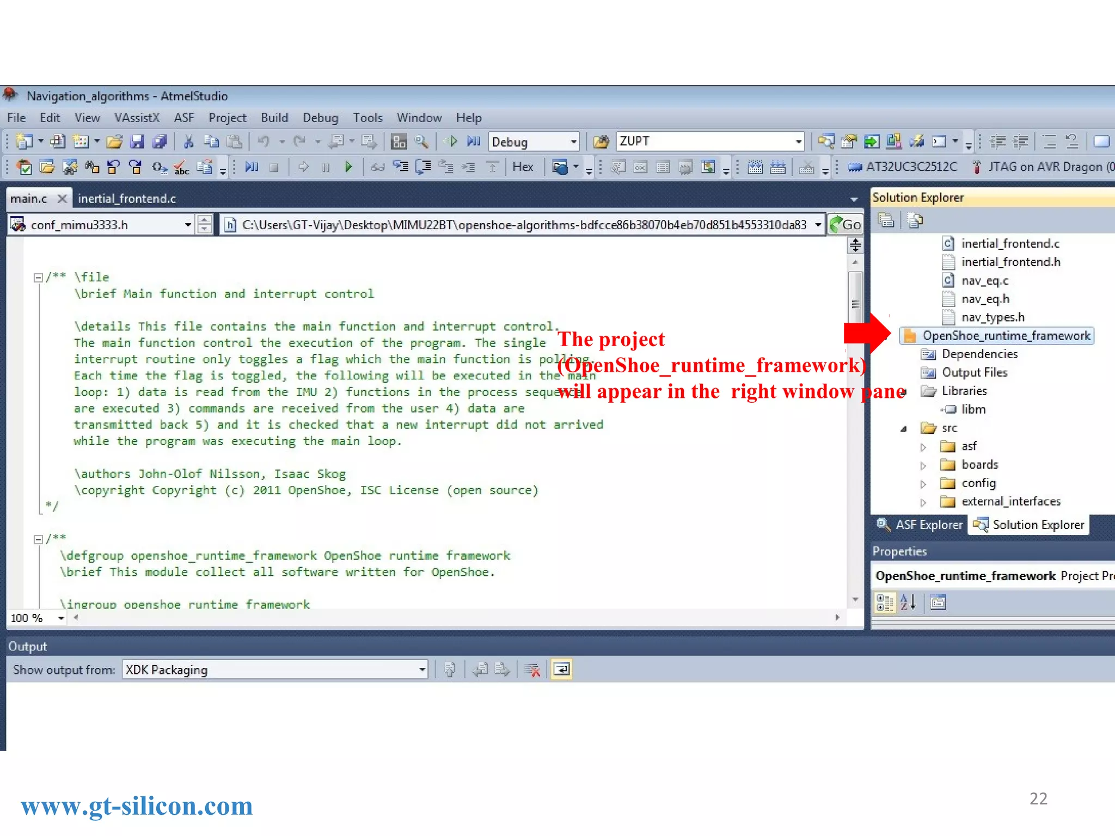Open the Tools menu
The height and width of the screenshot is (836, 1115).
coord(367,118)
